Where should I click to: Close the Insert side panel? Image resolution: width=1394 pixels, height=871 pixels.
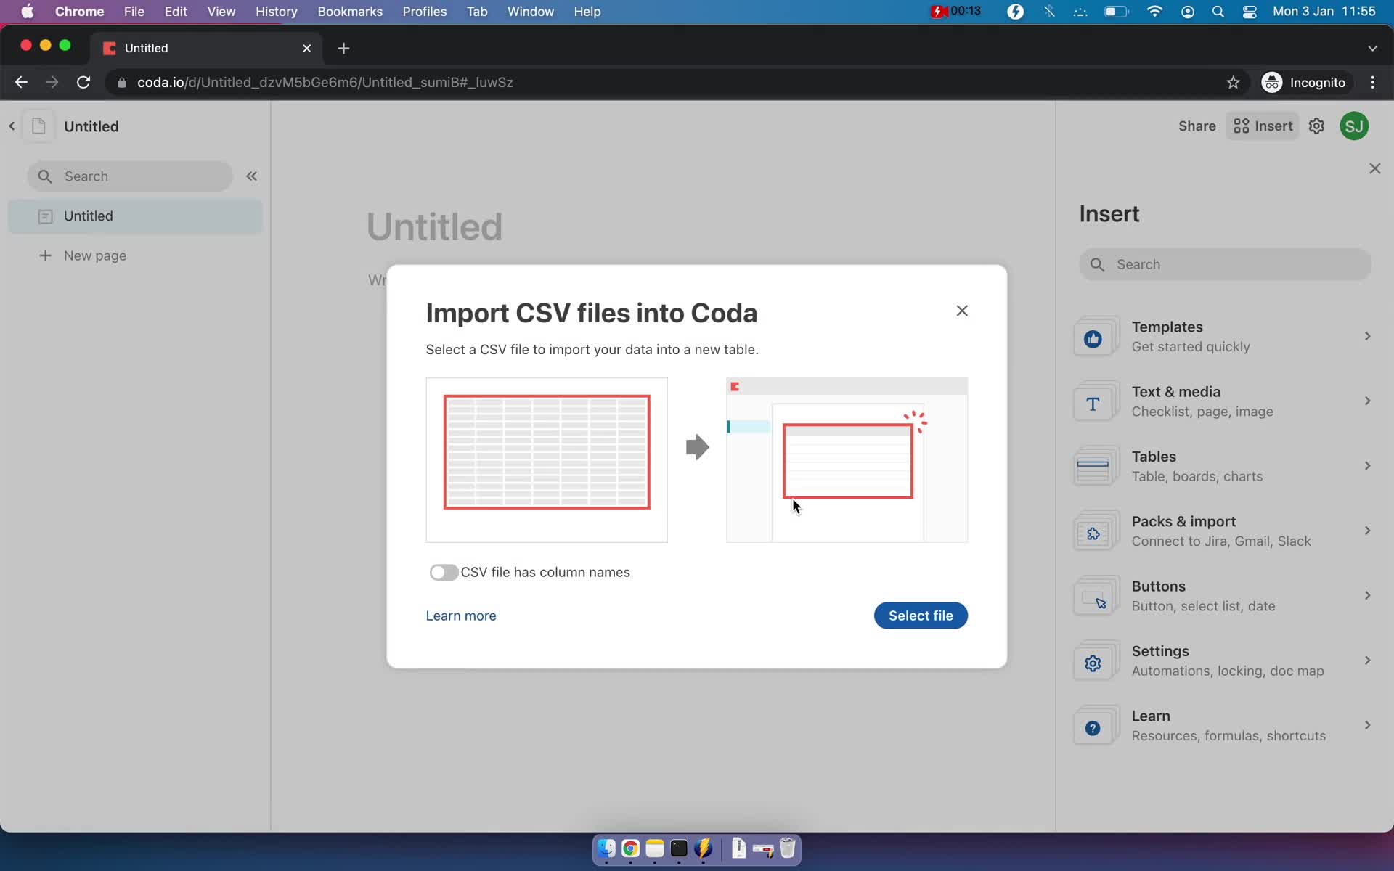[x=1374, y=168]
